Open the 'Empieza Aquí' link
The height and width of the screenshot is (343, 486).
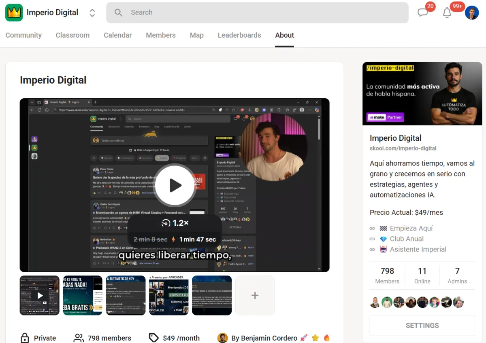click(411, 228)
